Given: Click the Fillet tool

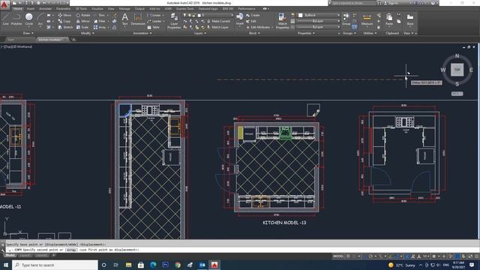Looking at the screenshot, I should 100,21.
